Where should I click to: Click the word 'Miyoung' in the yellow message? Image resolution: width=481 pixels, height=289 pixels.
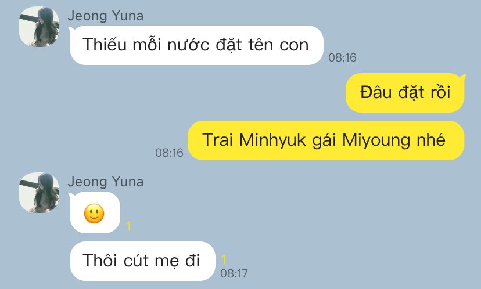376,140
